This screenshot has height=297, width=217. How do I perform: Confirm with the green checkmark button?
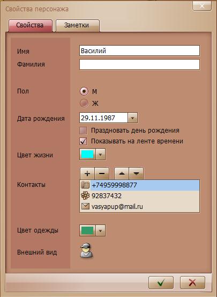click(161, 282)
